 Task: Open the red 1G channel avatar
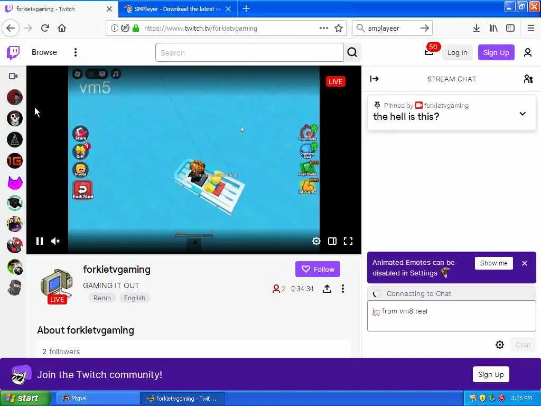point(14,161)
